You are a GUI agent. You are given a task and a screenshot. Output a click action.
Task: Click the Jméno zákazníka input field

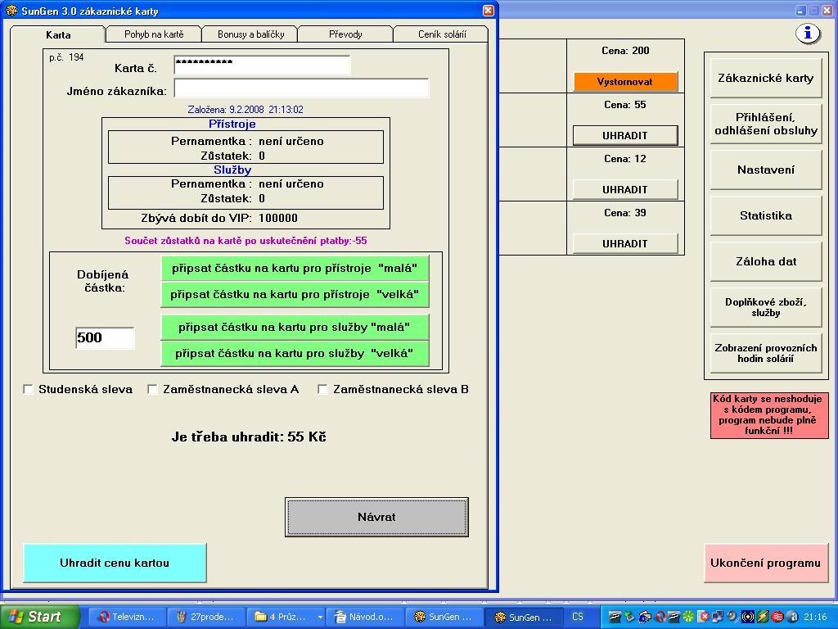(x=301, y=88)
